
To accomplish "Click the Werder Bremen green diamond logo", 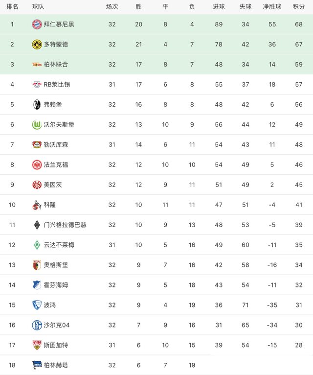I will (x=37, y=245).
